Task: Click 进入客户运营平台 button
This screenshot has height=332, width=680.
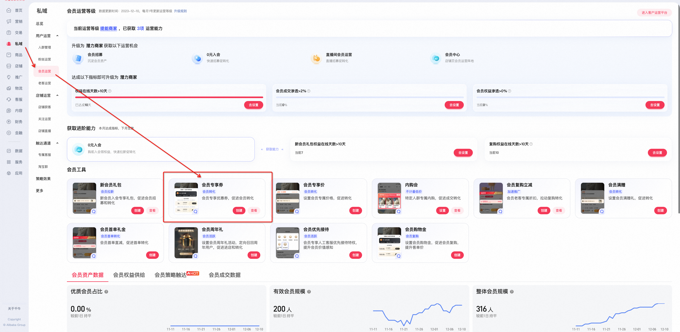Action: point(654,13)
